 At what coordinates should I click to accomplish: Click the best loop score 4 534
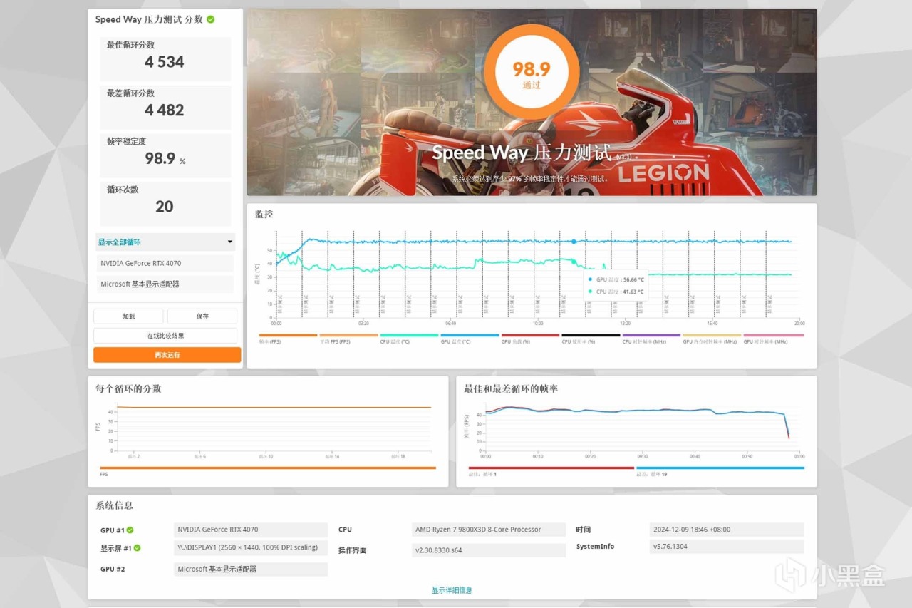click(x=165, y=62)
